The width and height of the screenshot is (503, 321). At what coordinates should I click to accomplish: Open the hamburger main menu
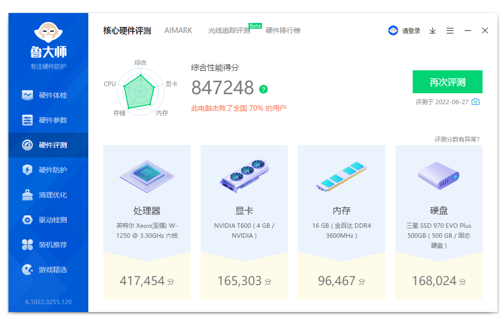click(x=450, y=30)
